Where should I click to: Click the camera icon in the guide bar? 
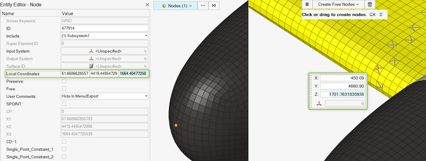point(372,14)
